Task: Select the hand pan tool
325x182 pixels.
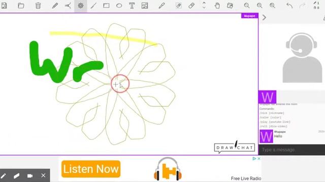Action: pyautogui.click(x=217, y=6)
